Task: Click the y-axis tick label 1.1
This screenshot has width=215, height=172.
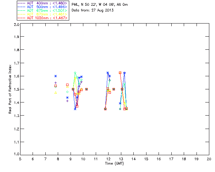Action: pos(16,142)
